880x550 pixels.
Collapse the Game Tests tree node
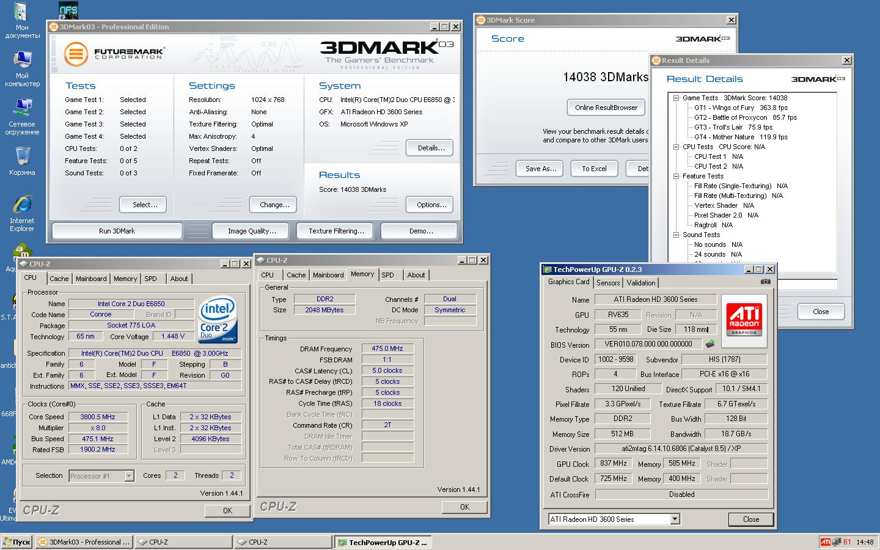point(676,98)
